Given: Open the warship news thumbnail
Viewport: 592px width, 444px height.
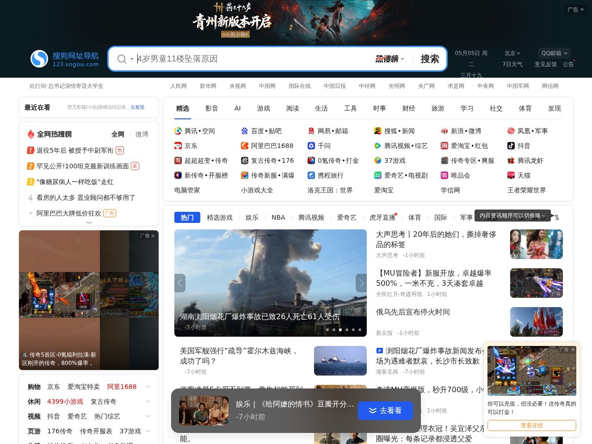Looking at the screenshot, I should click(x=340, y=361).
